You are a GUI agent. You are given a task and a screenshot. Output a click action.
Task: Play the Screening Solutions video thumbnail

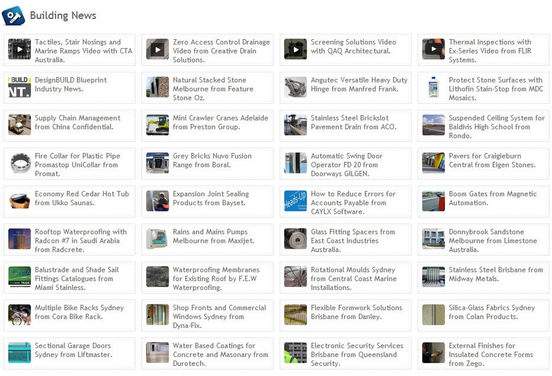click(x=296, y=49)
